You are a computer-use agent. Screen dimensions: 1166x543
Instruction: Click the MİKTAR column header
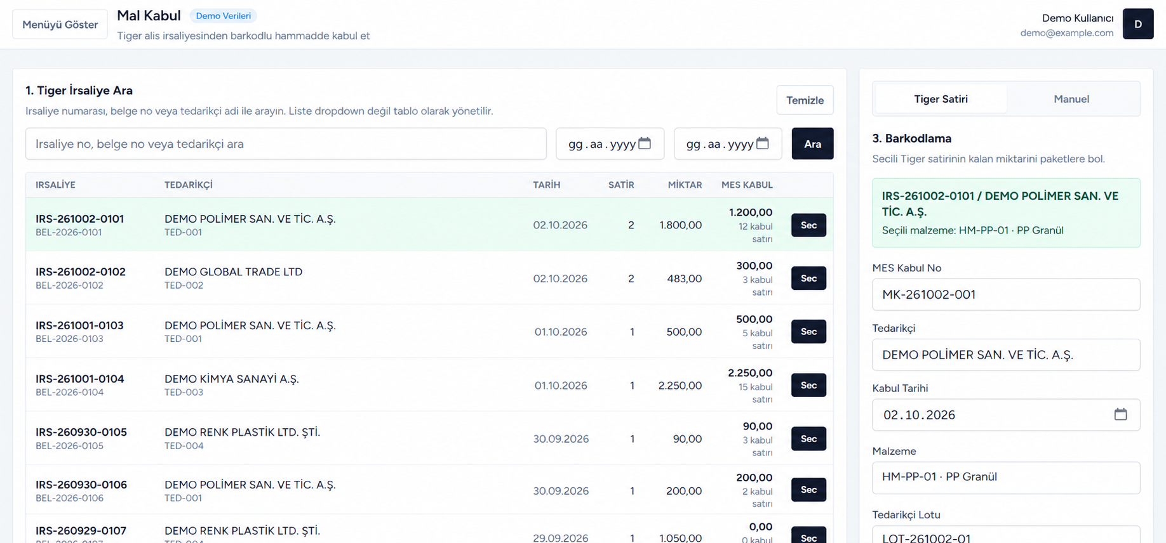[x=685, y=185]
